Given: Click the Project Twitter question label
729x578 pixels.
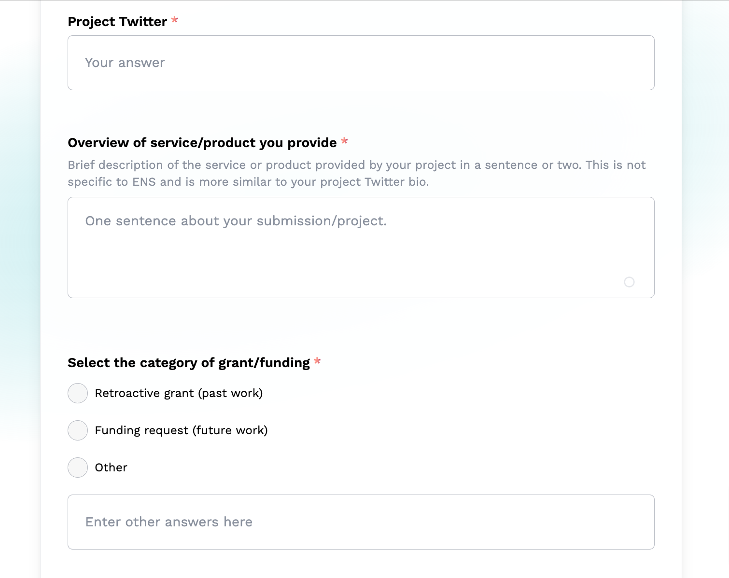Looking at the screenshot, I should click(x=117, y=21).
